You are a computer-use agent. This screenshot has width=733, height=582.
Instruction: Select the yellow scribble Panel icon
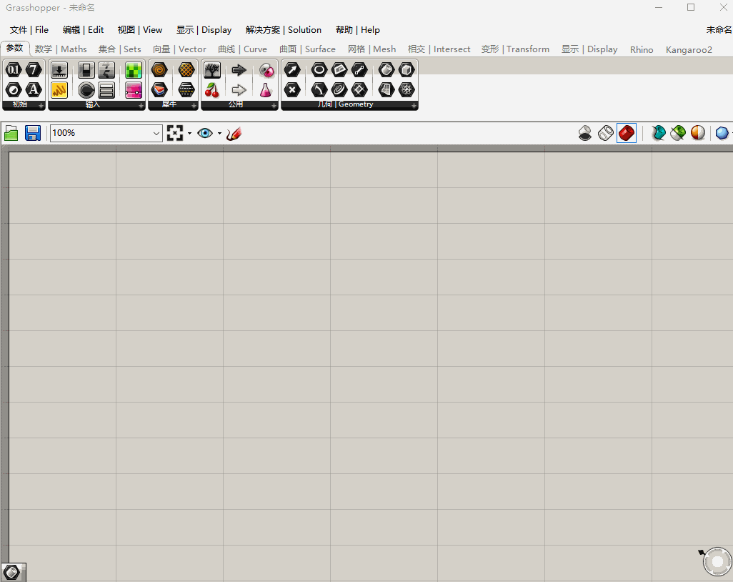click(x=59, y=90)
